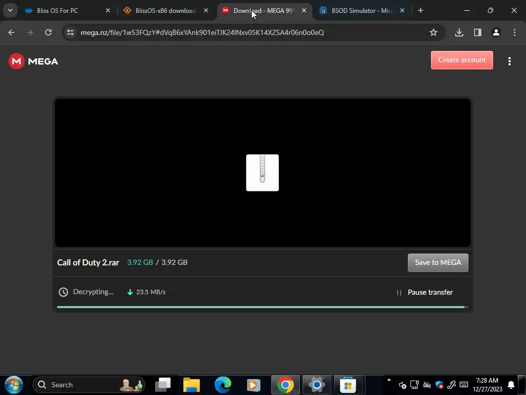Open Microsoft Store from taskbar
This screenshot has width=526, height=395.
pyautogui.click(x=348, y=385)
